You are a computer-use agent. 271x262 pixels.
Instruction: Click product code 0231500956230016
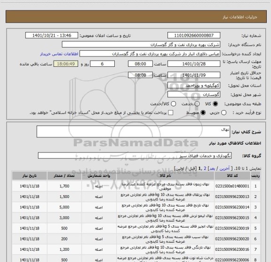[x=232, y=249]
